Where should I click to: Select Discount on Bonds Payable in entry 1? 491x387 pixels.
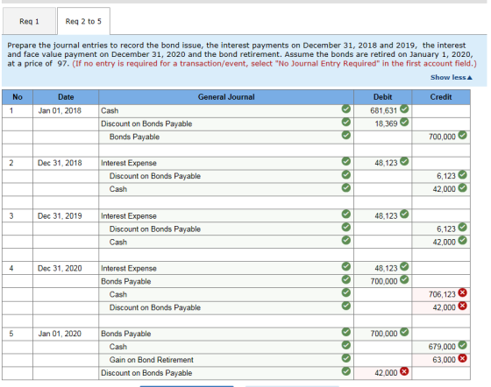[x=226, y=123]
